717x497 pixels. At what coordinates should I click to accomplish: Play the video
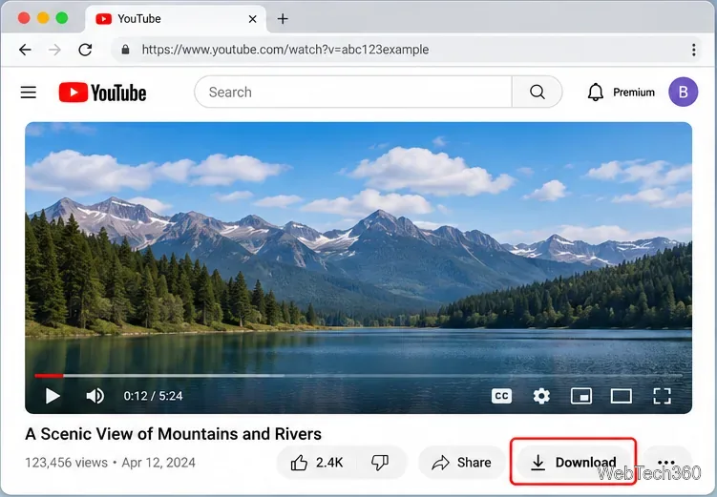pyautogui.click(x=53, y=396)
